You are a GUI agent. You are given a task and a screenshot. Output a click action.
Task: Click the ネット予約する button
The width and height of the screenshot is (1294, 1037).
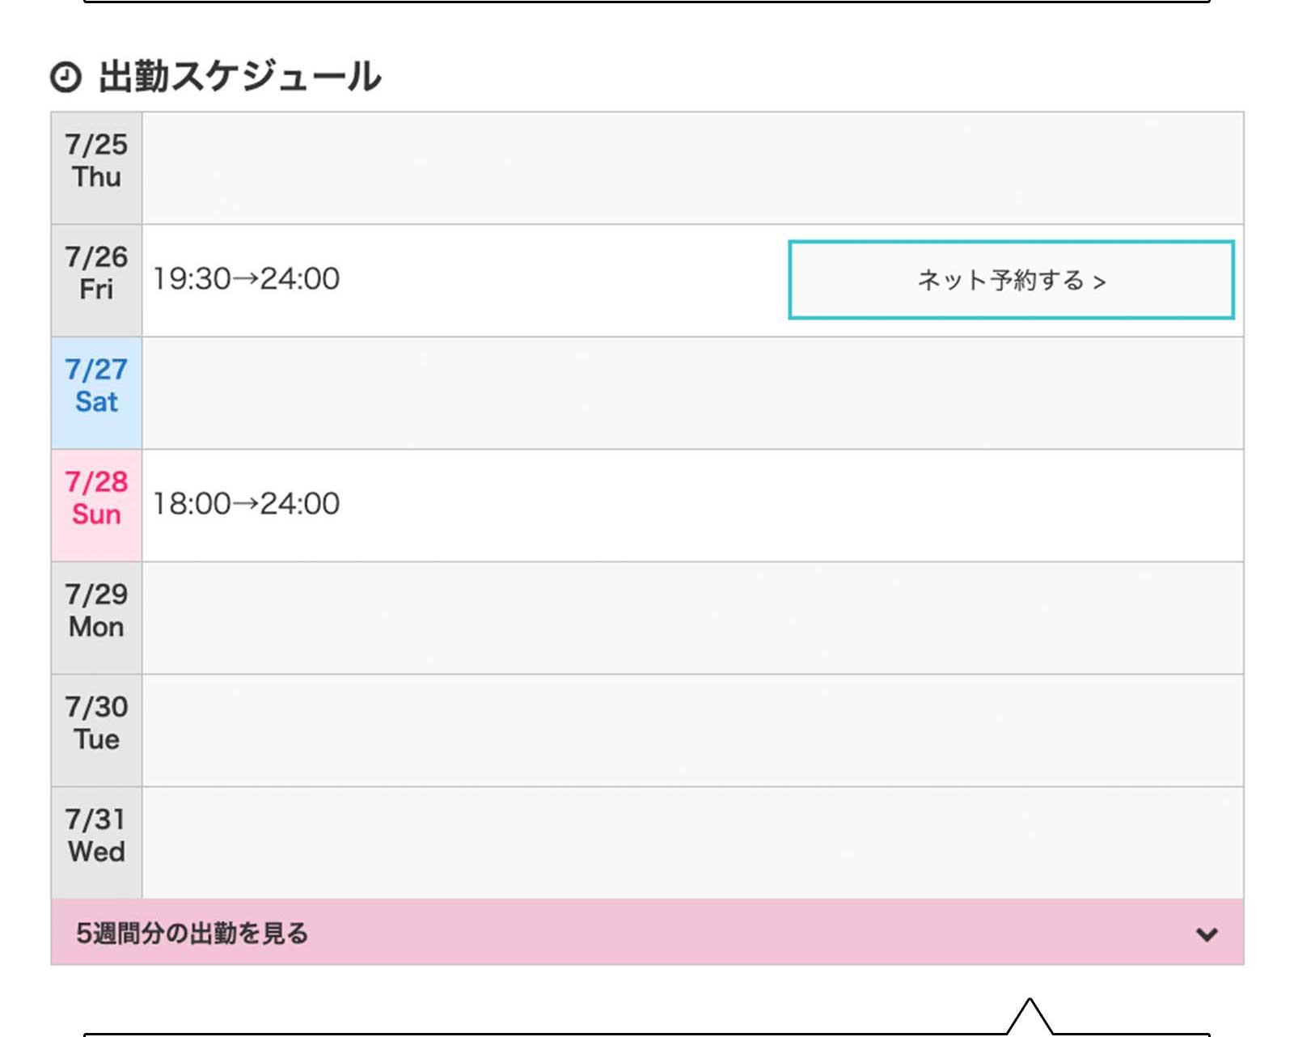pos(1011,280)
